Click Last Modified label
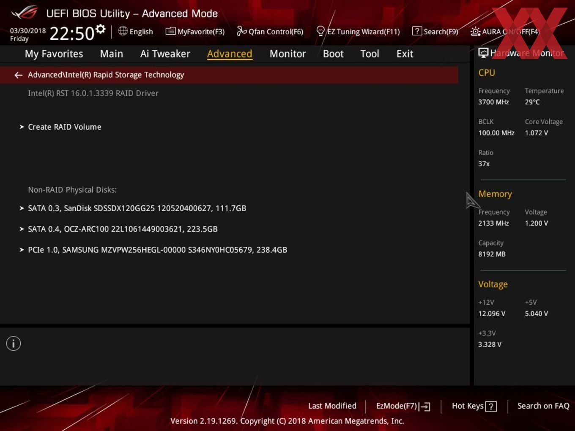The image size is (575, 431). pos(332,406)
